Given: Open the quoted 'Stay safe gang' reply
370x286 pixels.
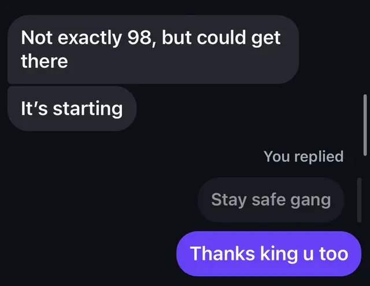Looking at the screenshot, I should (271, 200).
